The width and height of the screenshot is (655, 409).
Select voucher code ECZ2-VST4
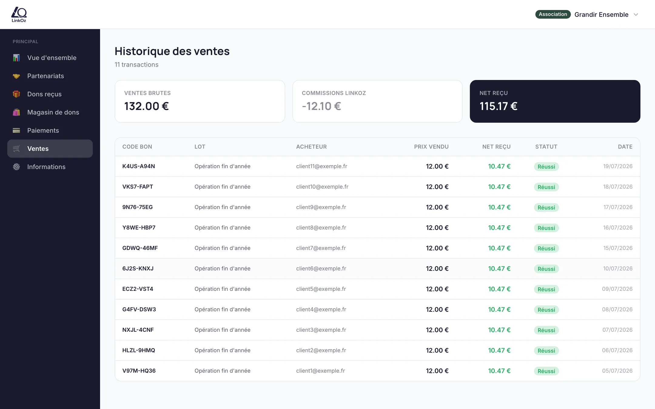coord(138,289)
